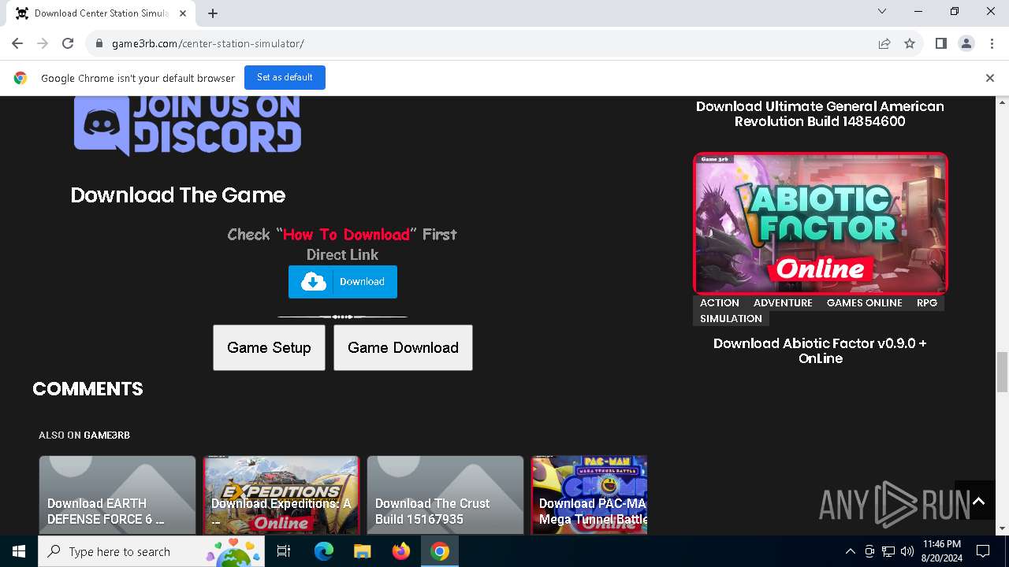
Task: Filter by the SIMULATION tag
Action: pyautogui.click(x=731, y=318)
